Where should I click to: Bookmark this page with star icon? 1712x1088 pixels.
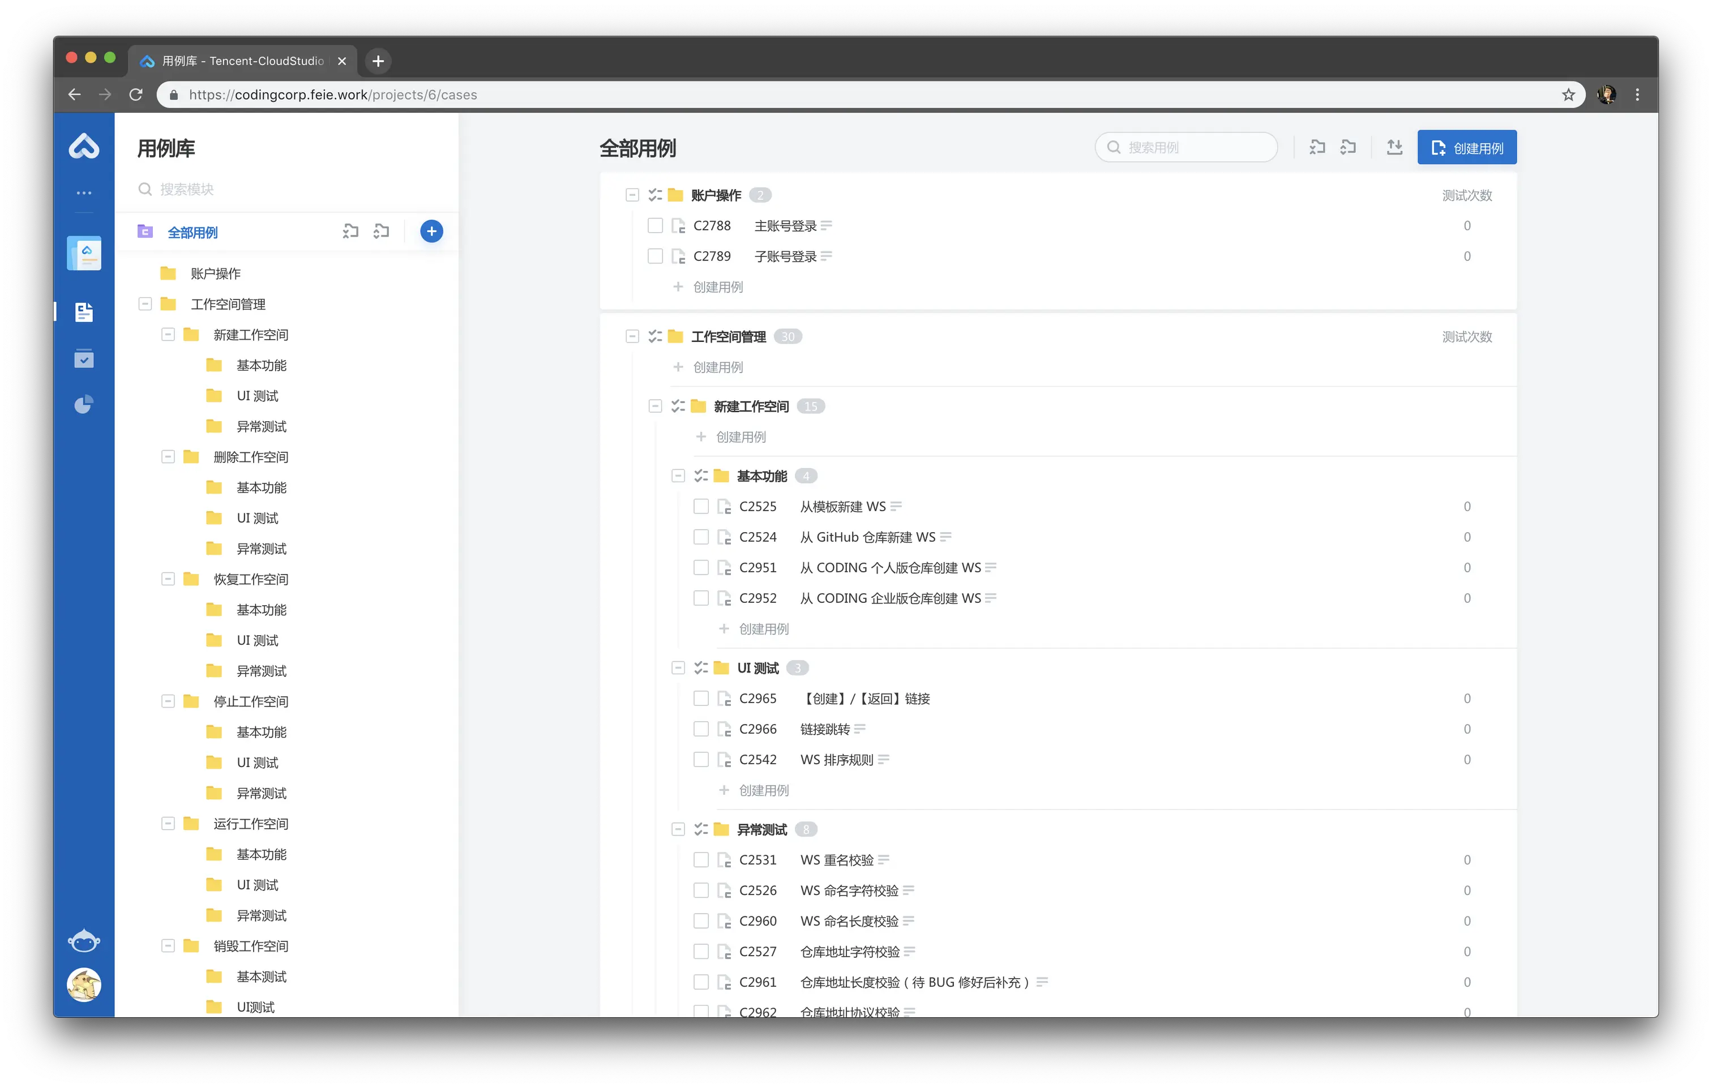pyautogui.click(x=1568, y=95)
